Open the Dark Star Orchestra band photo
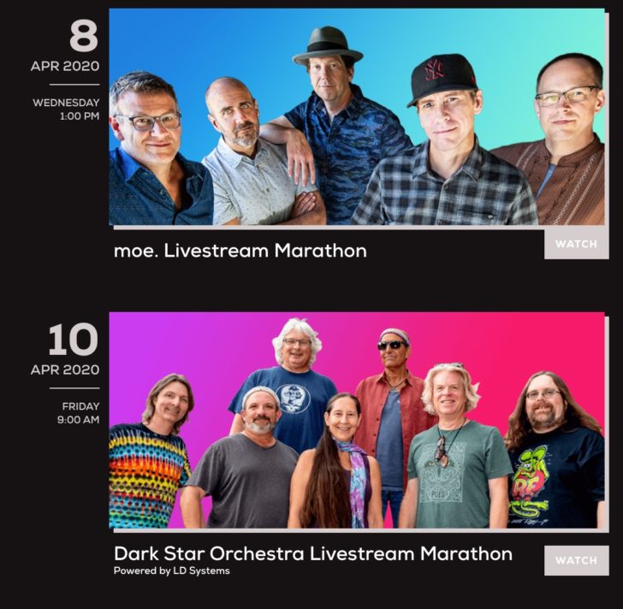 point(357,420)
